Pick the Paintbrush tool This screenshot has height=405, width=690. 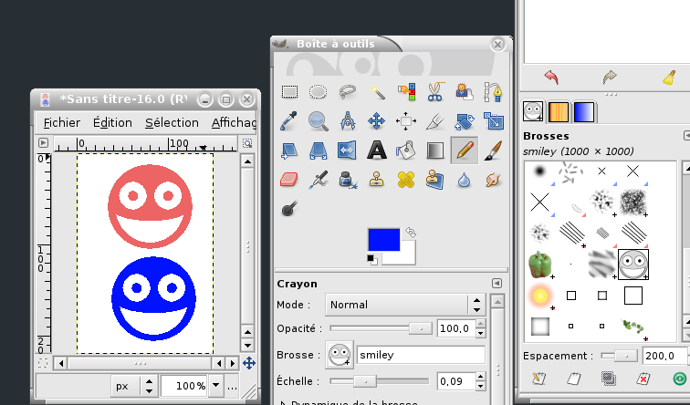coord(493,150)
